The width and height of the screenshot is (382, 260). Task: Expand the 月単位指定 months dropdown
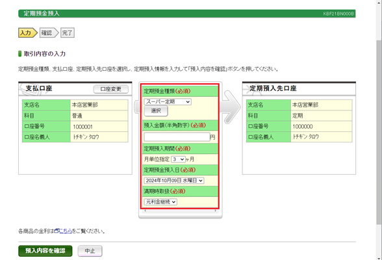point(178,159)
